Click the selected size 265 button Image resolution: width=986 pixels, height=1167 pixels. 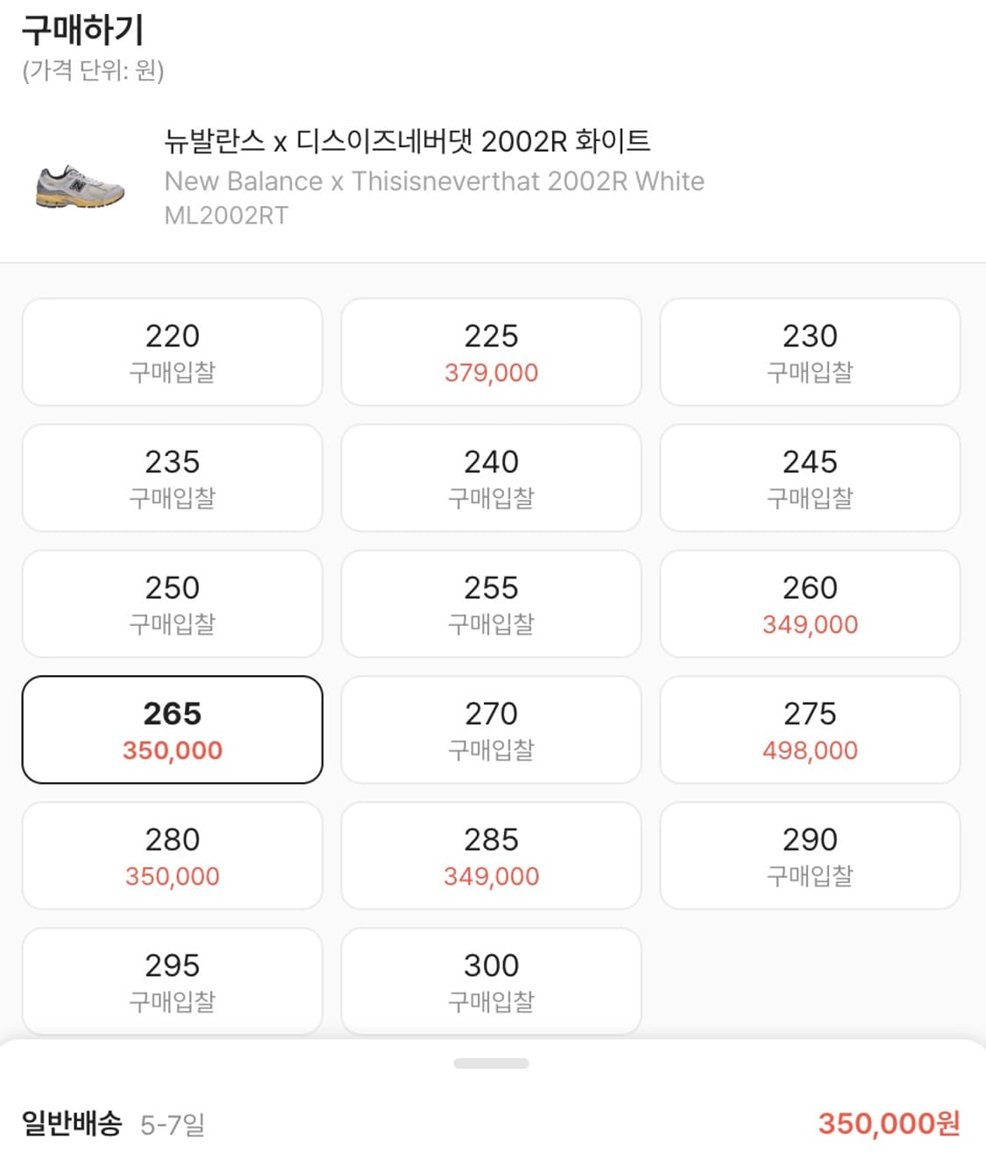[172, 729]
